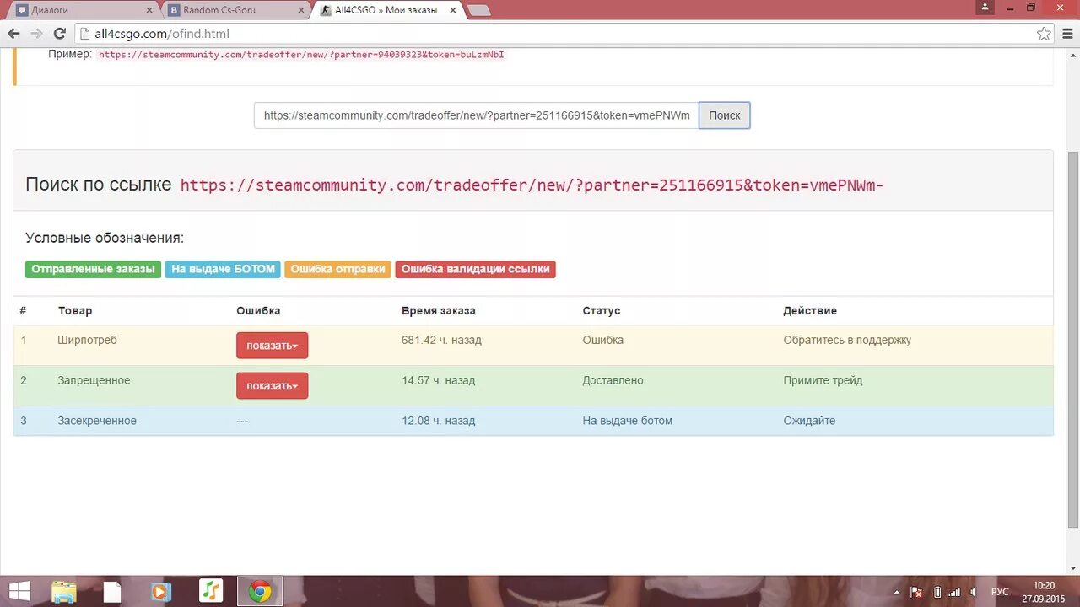Click the Ошибка column header
The height and width of the screenshot is (607, 1080).
(x=258, y=310)
